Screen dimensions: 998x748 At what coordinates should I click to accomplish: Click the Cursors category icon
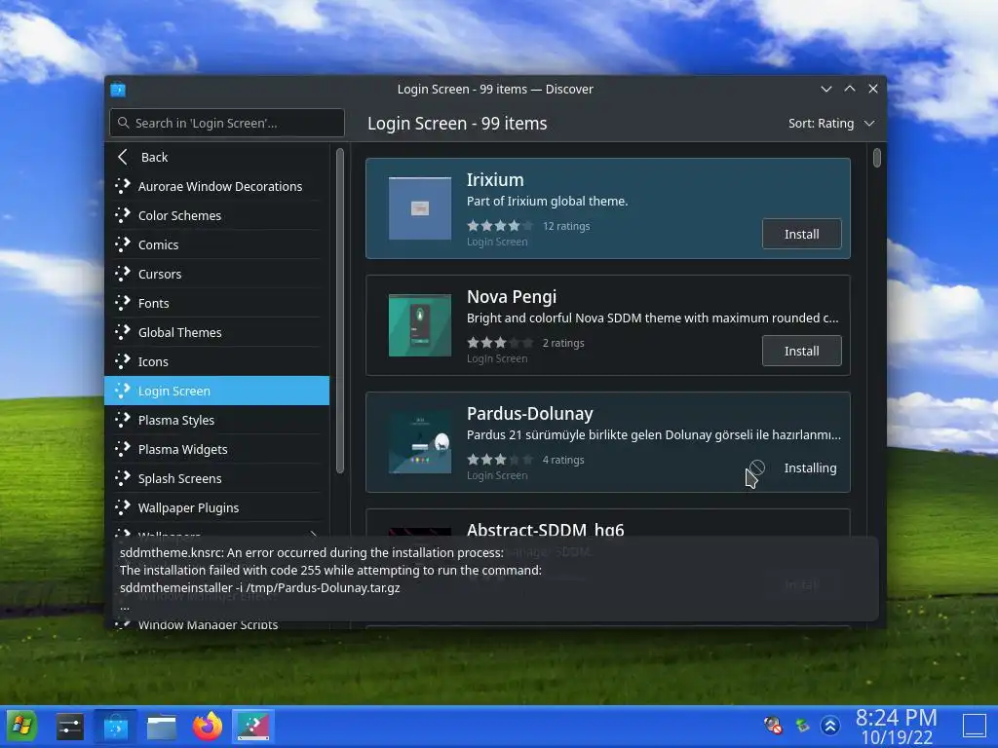click(122, 274)
